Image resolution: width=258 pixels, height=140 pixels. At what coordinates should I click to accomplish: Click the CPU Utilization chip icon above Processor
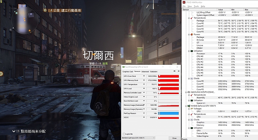[192, 51]
